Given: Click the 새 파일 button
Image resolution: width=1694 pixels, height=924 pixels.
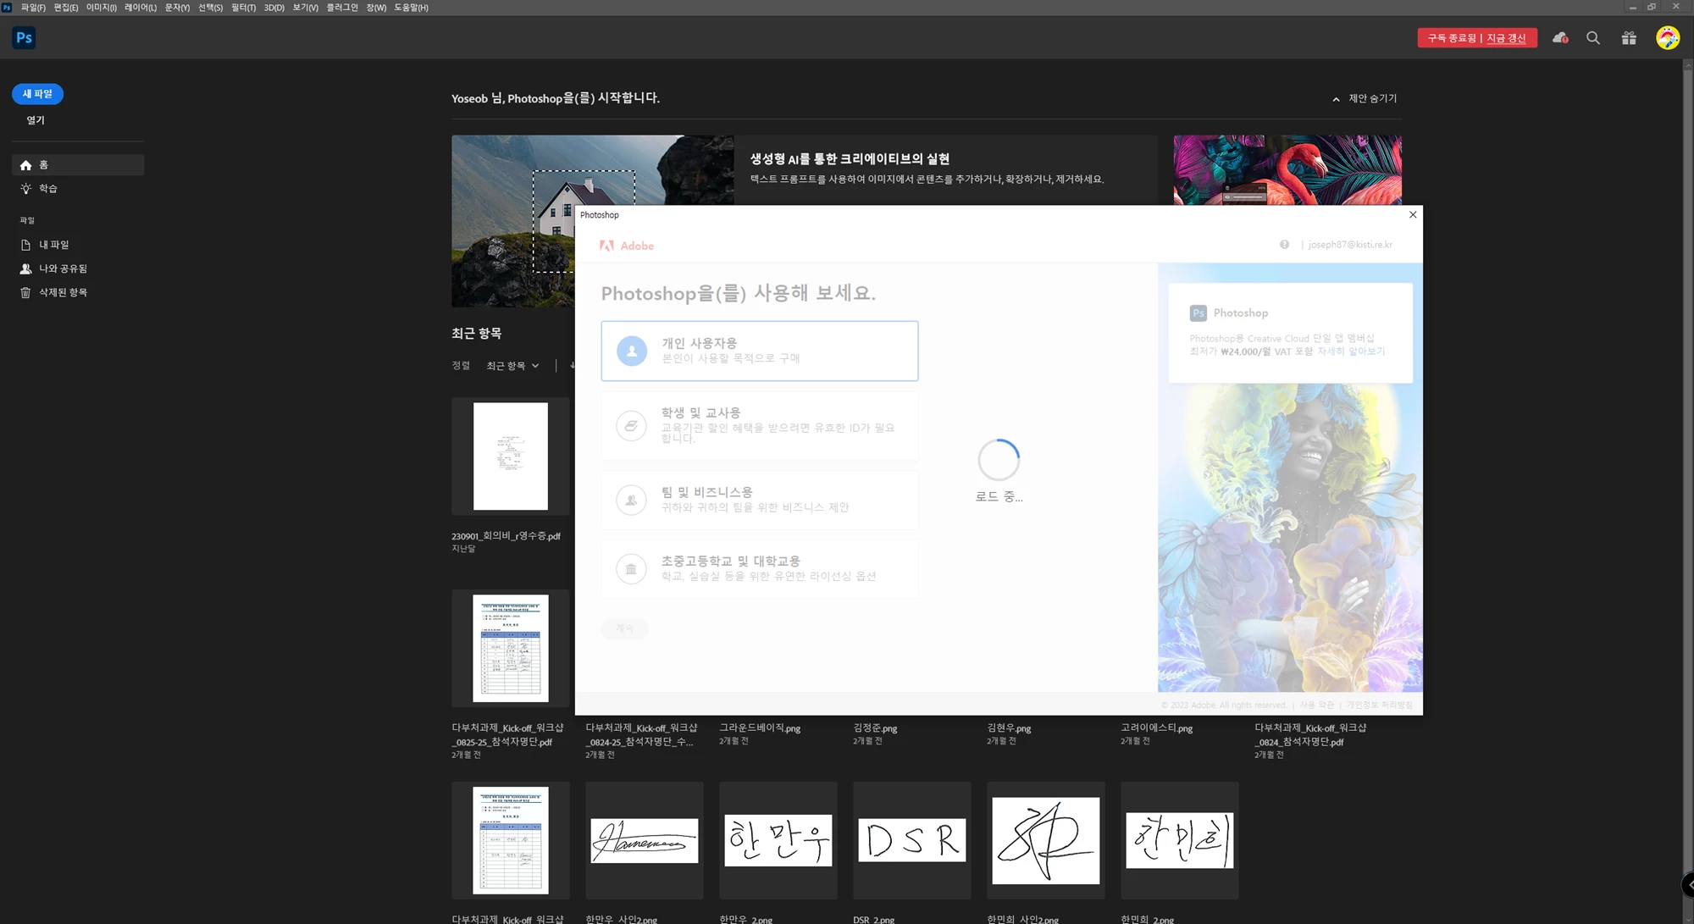Looking at the screenshot, I should [37, 94].
